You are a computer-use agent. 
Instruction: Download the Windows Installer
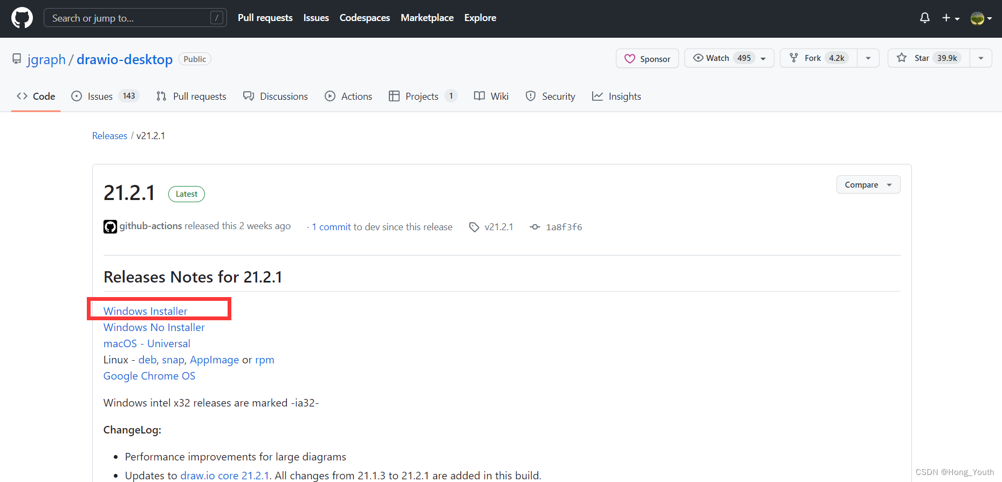coord(145,311)
